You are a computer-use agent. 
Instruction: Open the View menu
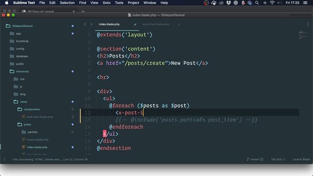point(94,2)
